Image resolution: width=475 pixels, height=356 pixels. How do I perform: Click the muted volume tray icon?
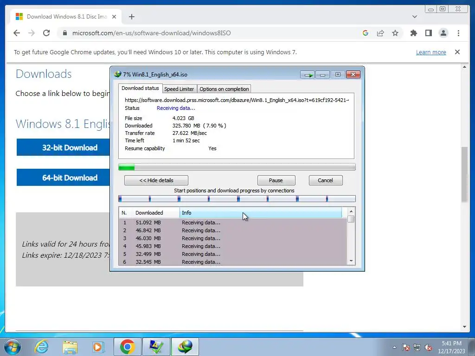(x=428, y=347)
